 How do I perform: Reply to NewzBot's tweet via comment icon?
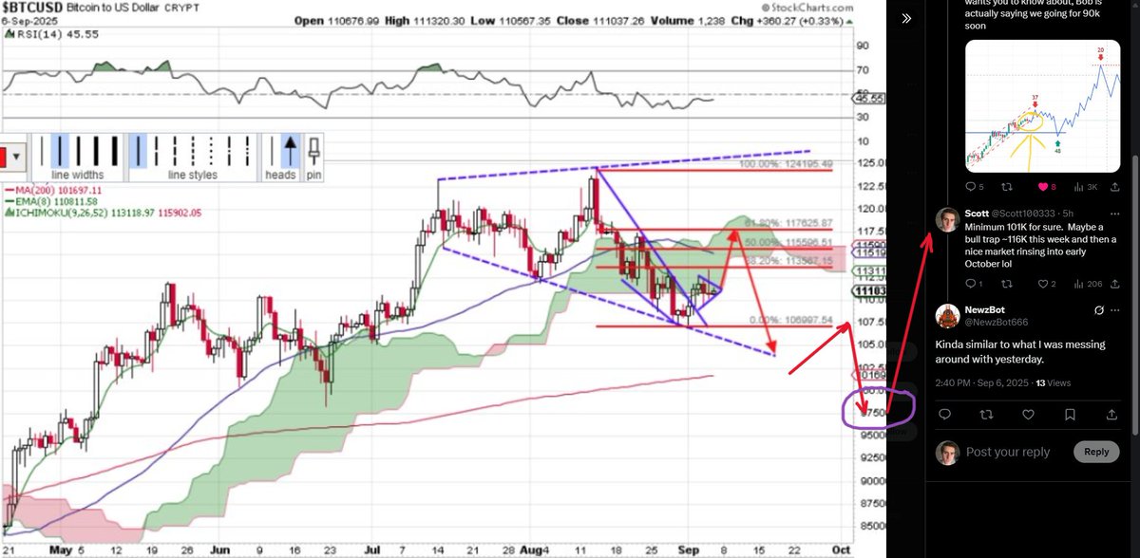[945, 415]
